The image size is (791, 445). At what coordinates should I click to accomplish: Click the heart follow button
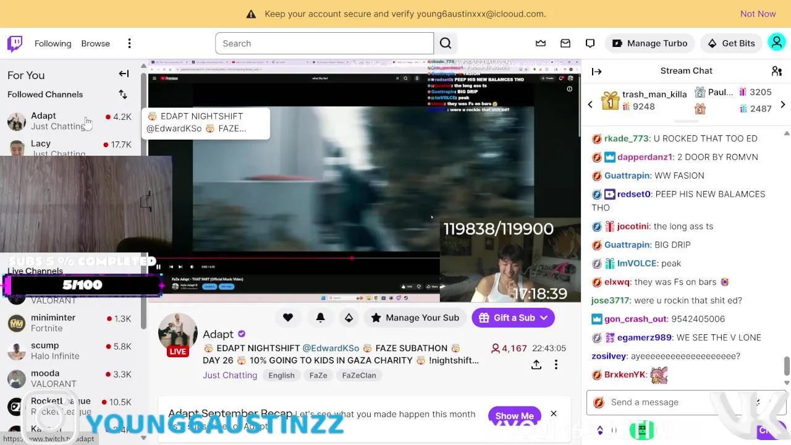[x=288, y=318]
